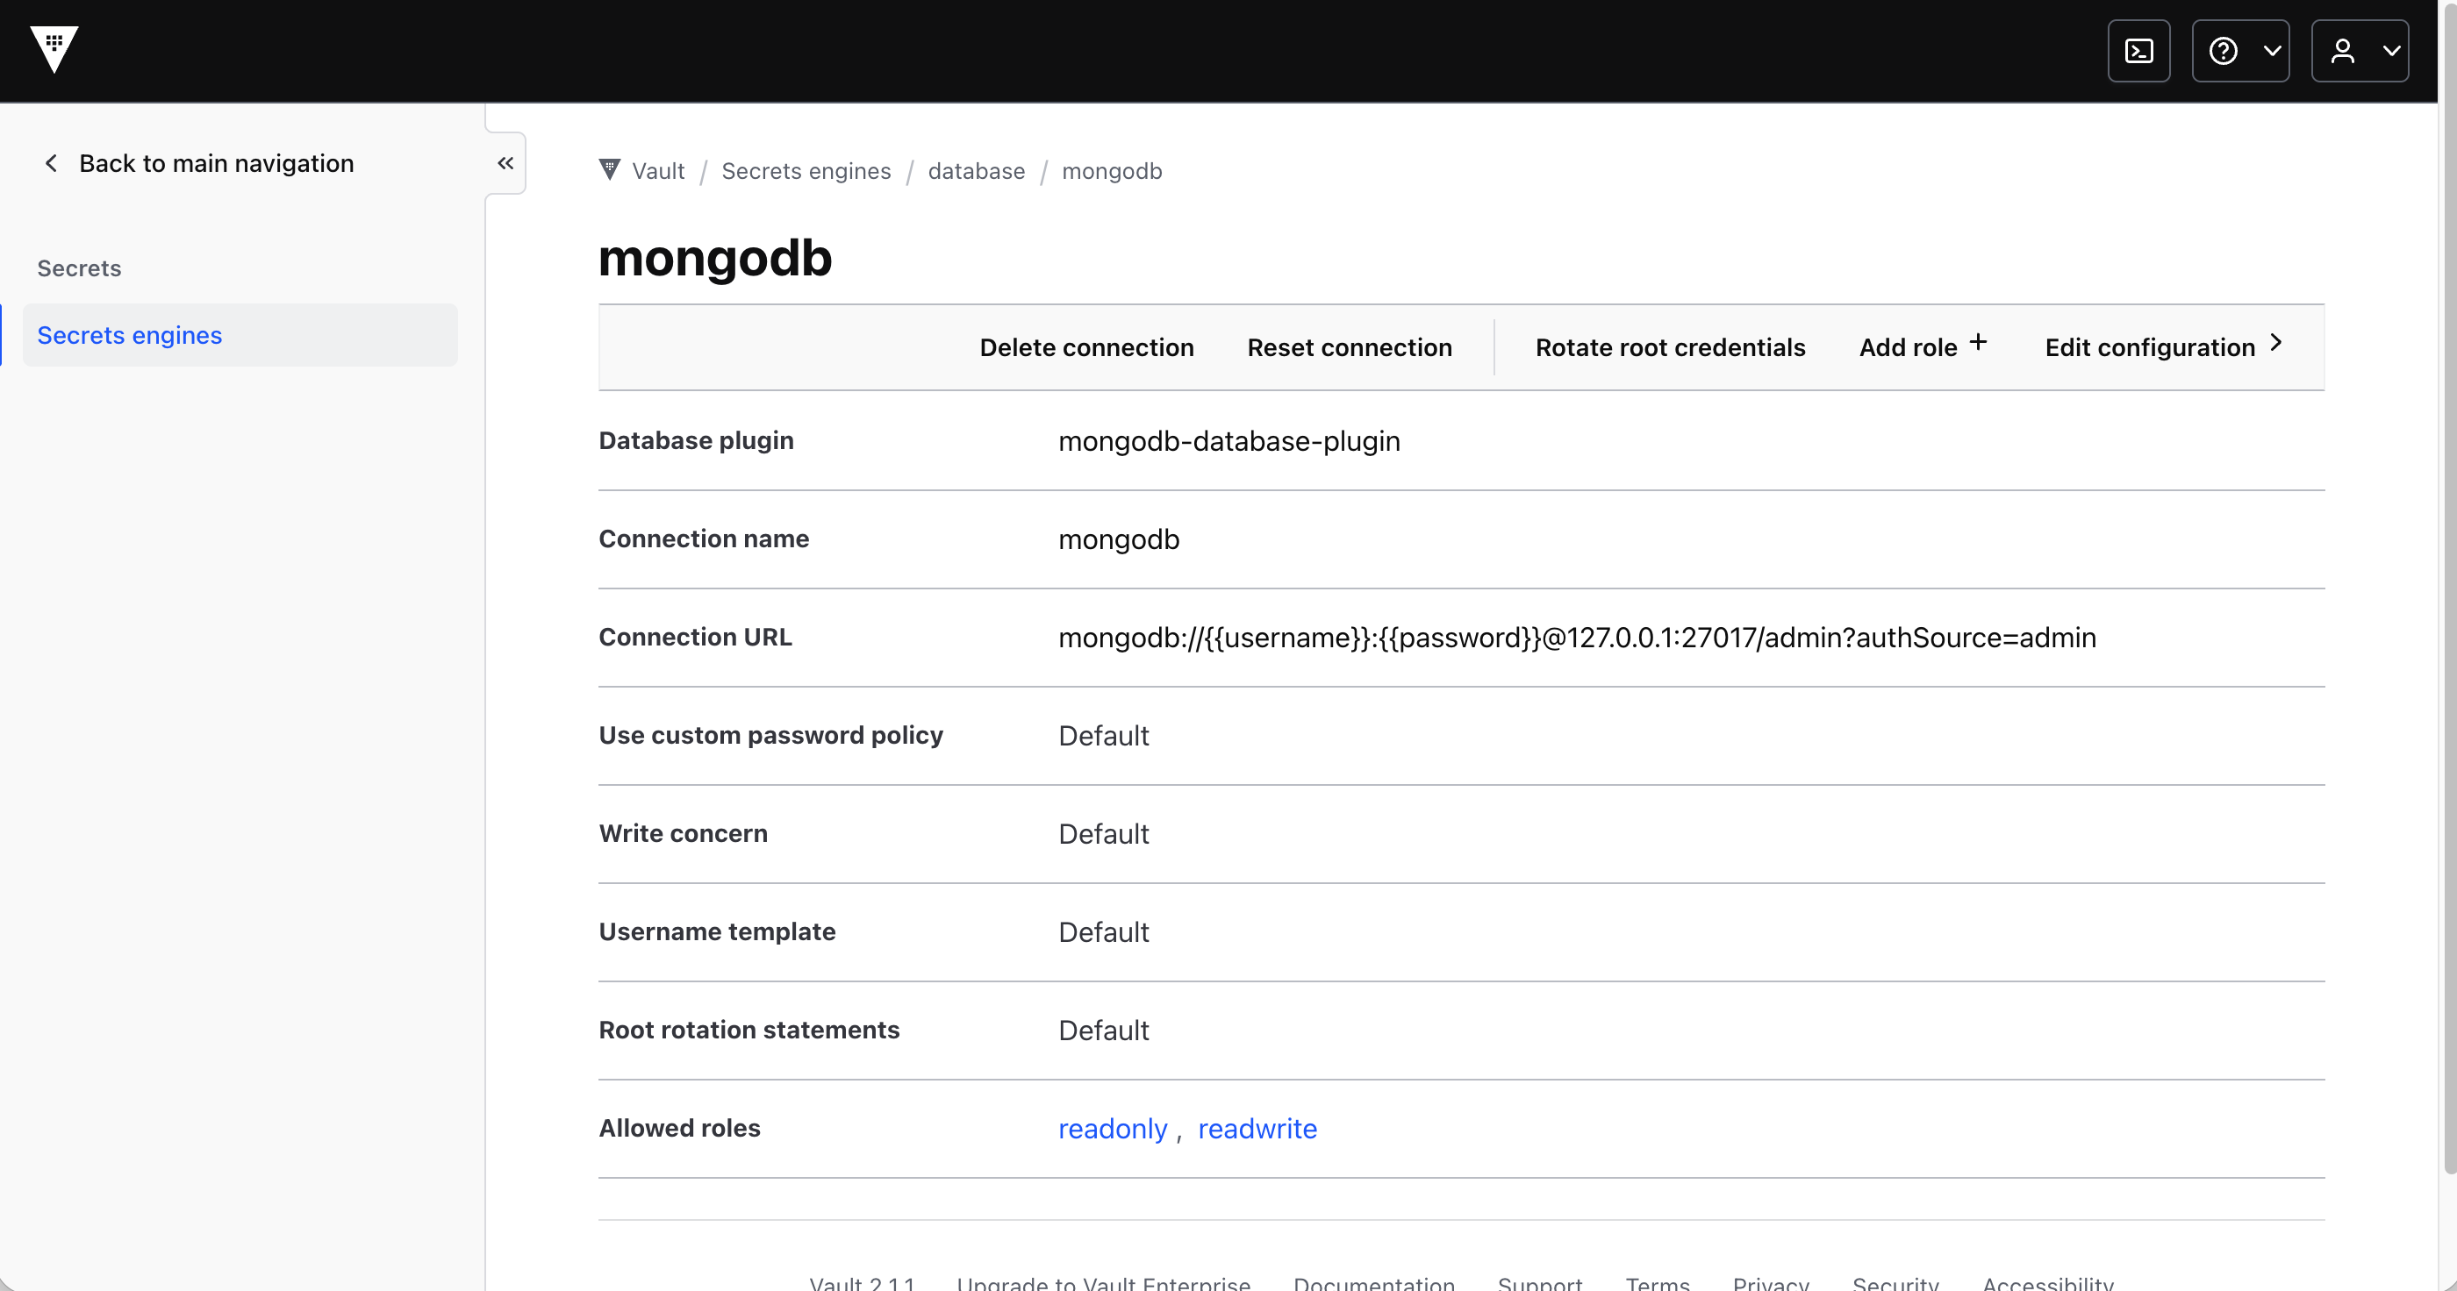Click Vault breadcrumb link
Image resolution: width=2457 pixels, height=1291 pixels.
(658, 171)
